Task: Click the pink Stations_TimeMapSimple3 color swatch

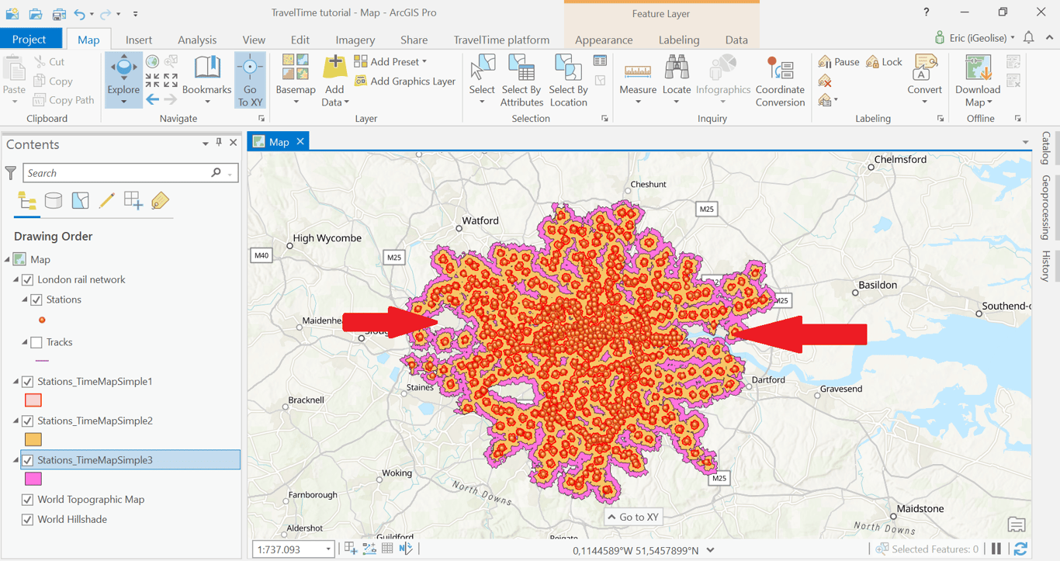Action: [33, 480]
